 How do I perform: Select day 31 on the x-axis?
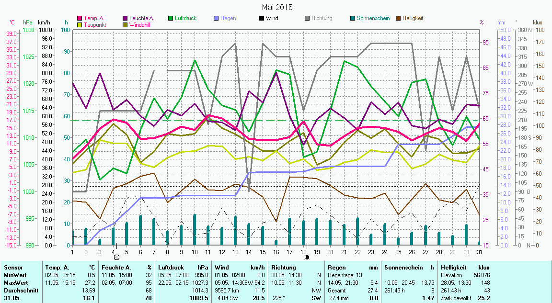pos(479,252)
